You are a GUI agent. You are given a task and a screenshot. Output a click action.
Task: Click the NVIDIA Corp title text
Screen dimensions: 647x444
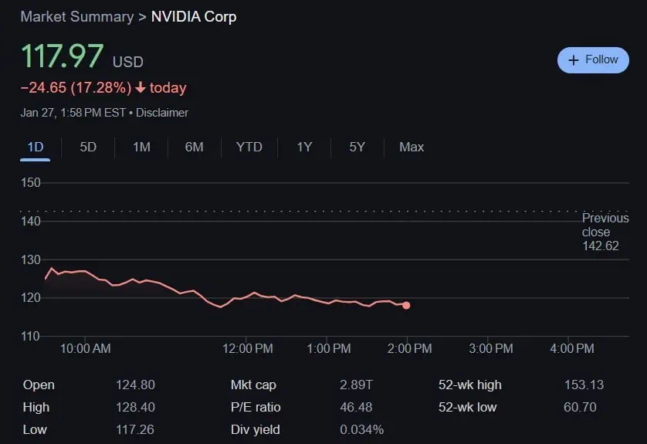194,17
